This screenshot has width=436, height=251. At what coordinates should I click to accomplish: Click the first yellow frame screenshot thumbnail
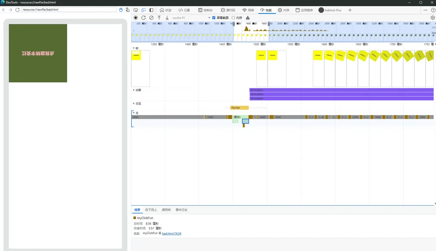136,55
